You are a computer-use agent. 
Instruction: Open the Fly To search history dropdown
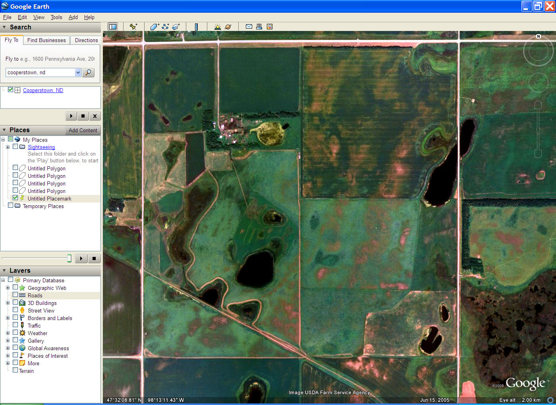tap(78, 72)
